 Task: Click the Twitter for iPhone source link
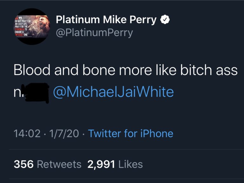click(x=131, y=133)
